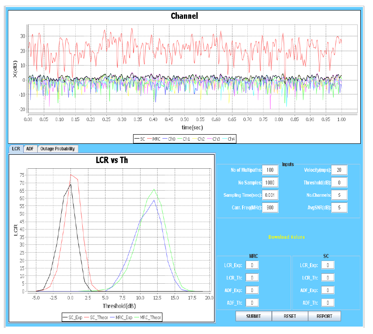Viewport: 373px width, 334px height.
Task: Click the AvgSNR(dB) field
Action: pos(339,208)
